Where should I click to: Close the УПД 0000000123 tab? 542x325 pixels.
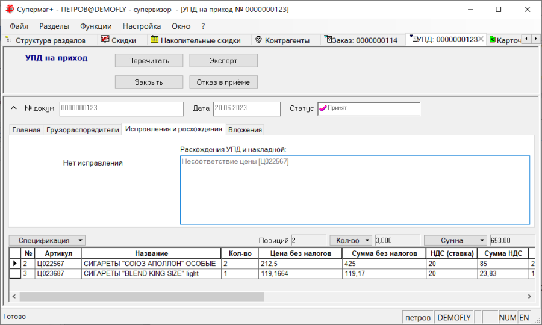(x=481, y=39)
